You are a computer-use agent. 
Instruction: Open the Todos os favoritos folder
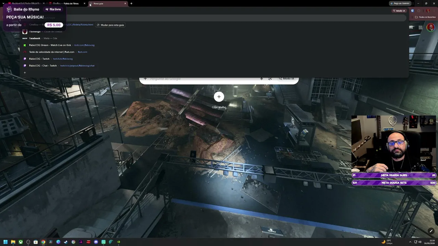[425, 17]
